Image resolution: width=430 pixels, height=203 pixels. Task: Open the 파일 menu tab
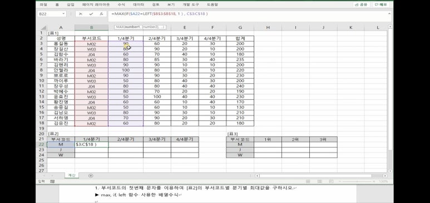(x=43, y=4)
